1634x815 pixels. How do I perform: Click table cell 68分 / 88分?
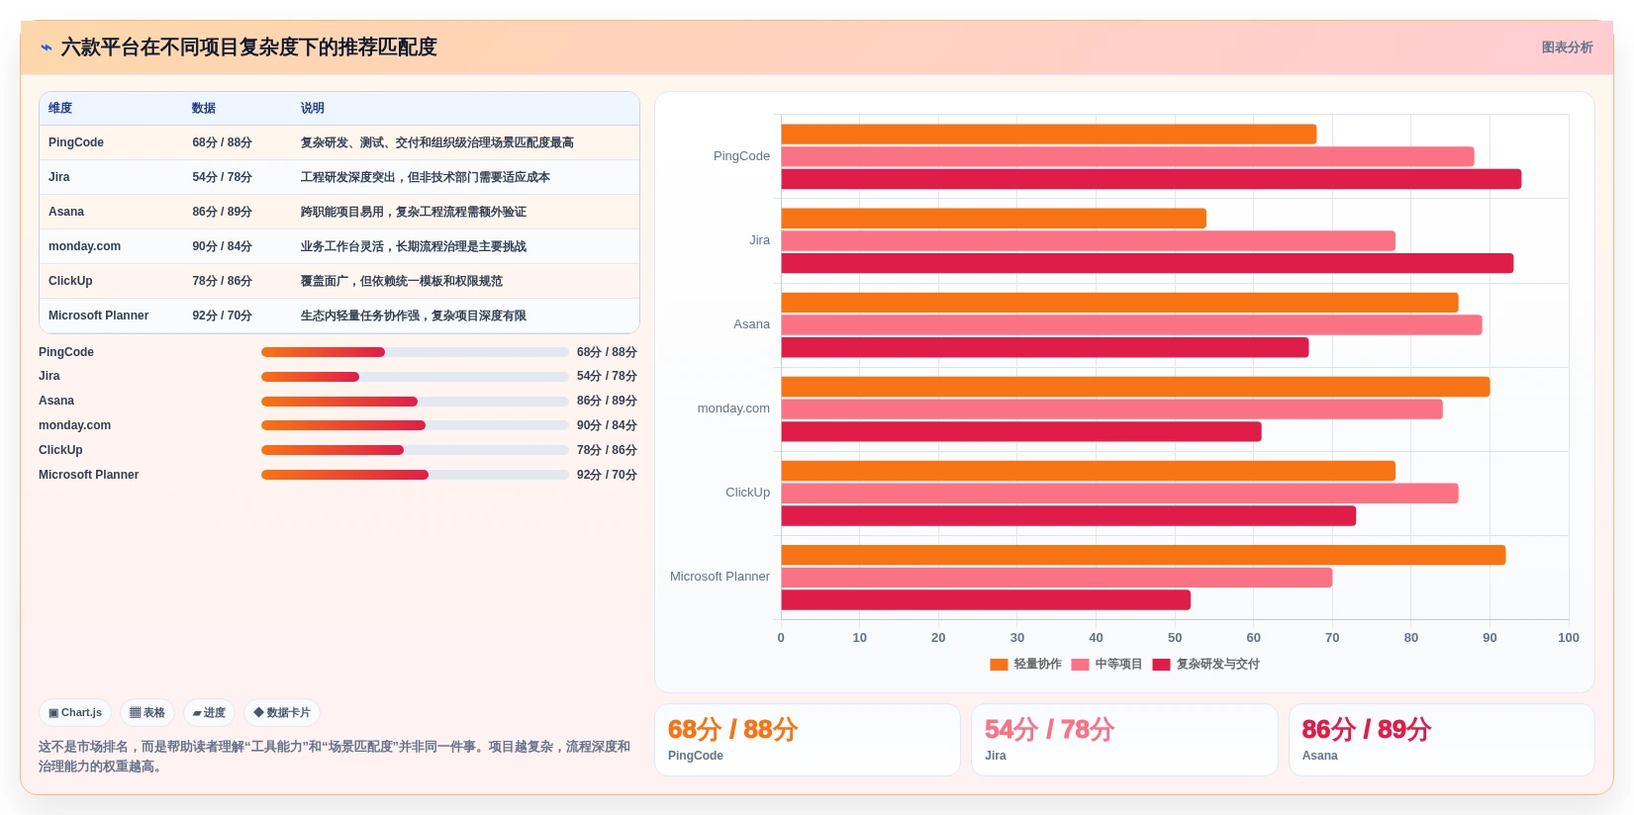coord(222,142)
